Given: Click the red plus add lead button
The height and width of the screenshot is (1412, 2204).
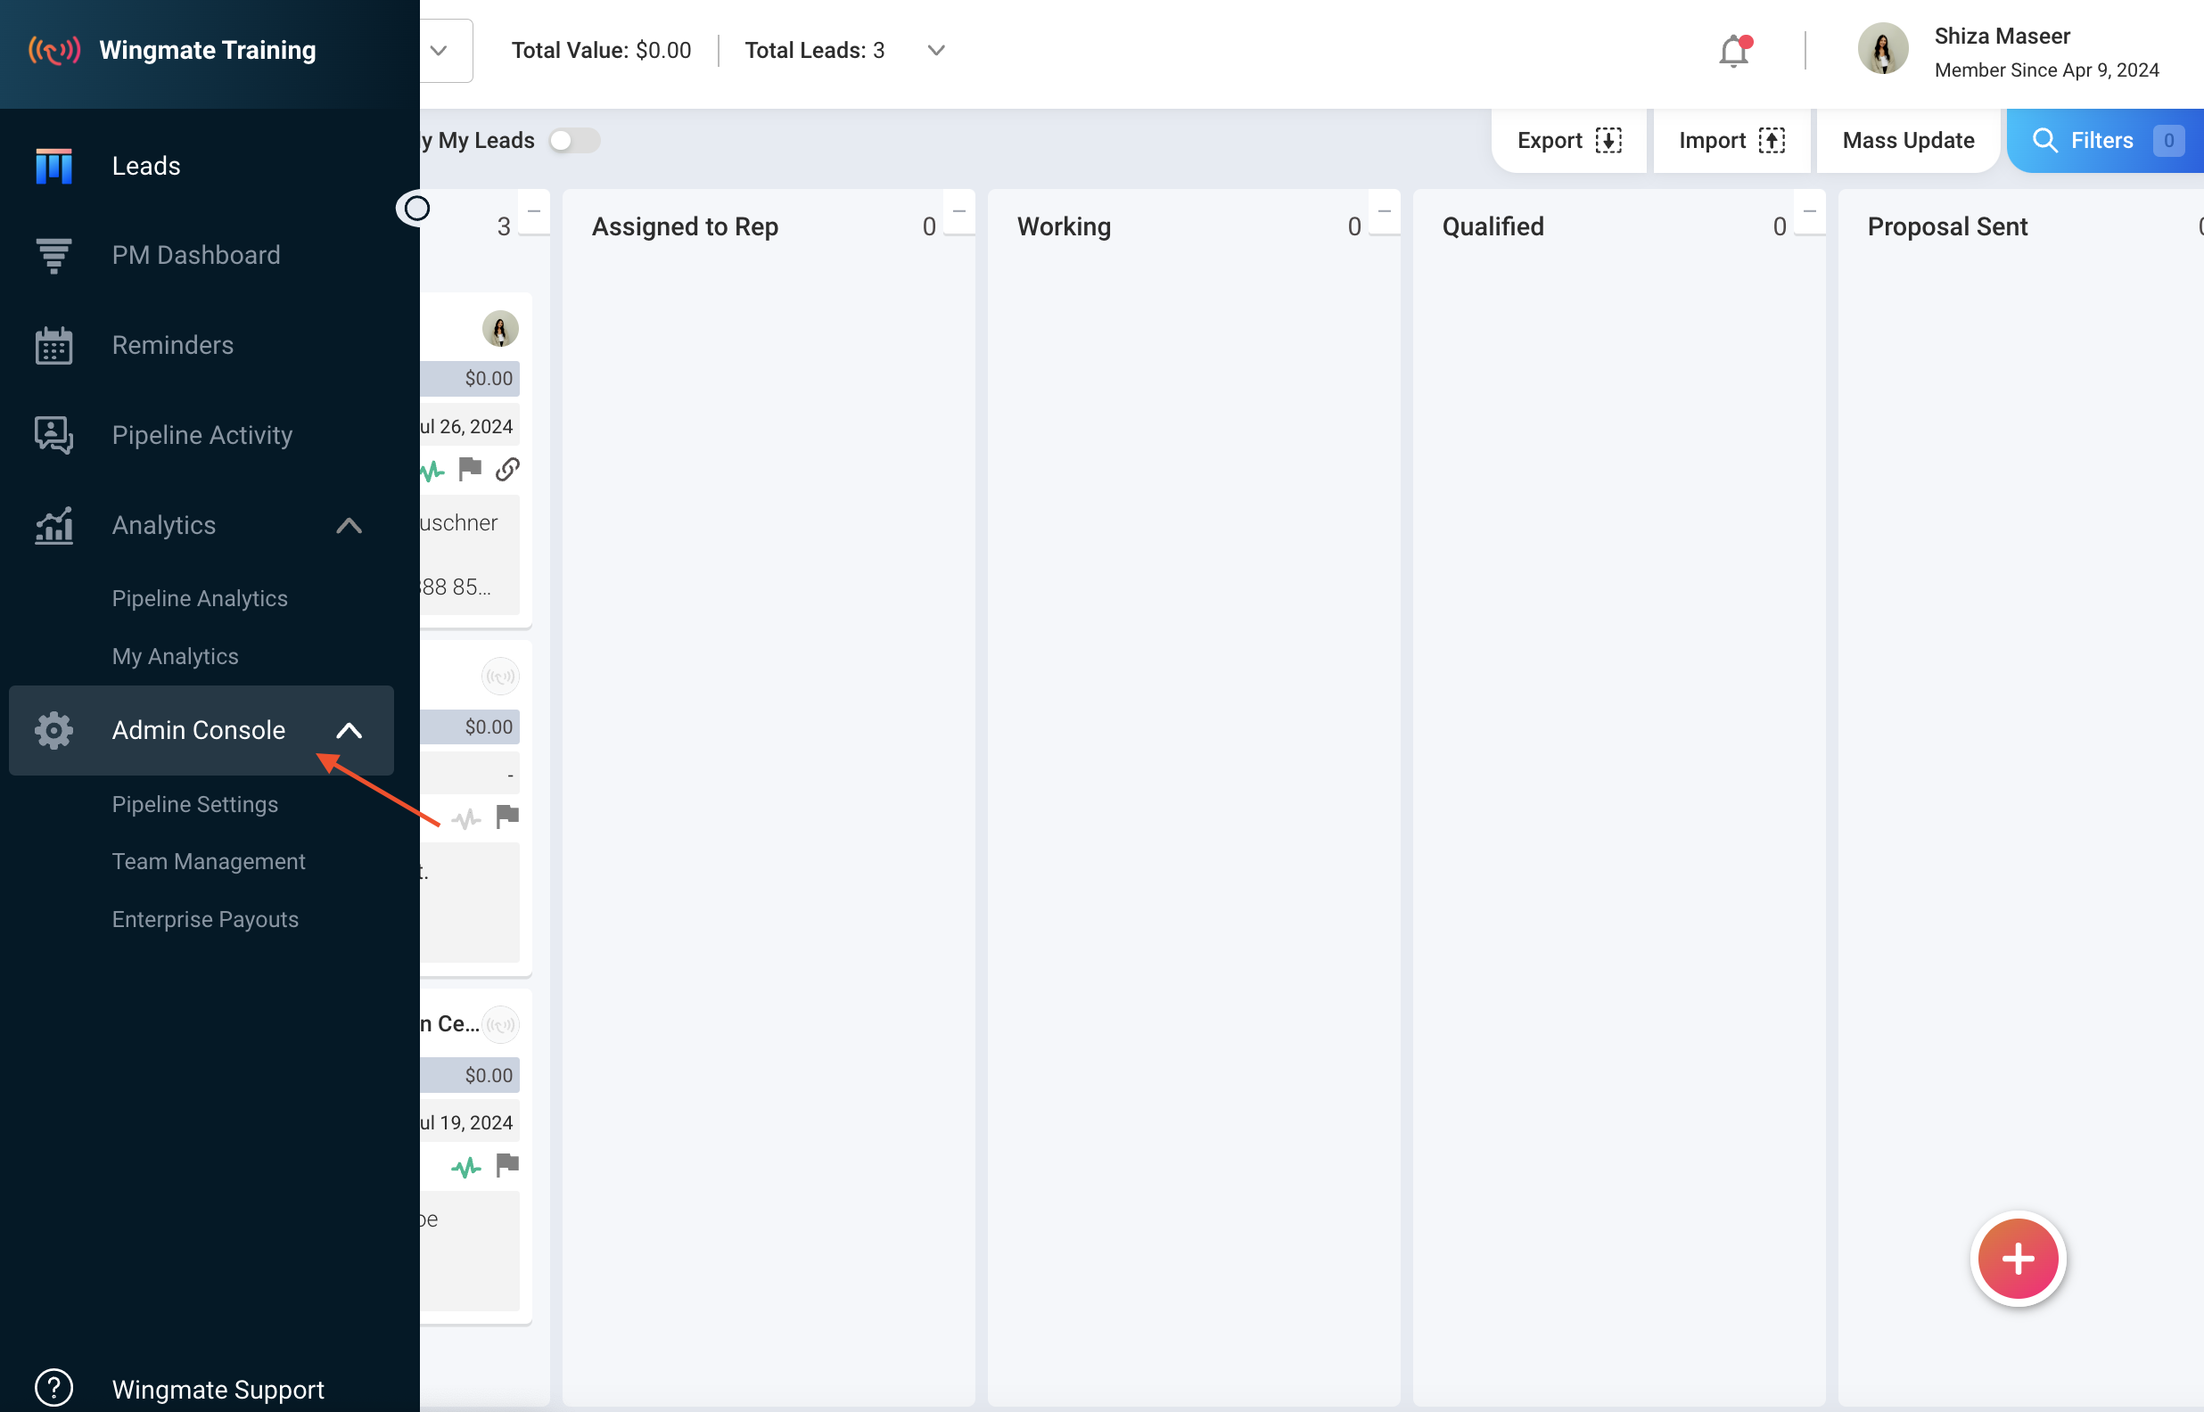Looking at the screenshot, I should pos(2018,1259).
